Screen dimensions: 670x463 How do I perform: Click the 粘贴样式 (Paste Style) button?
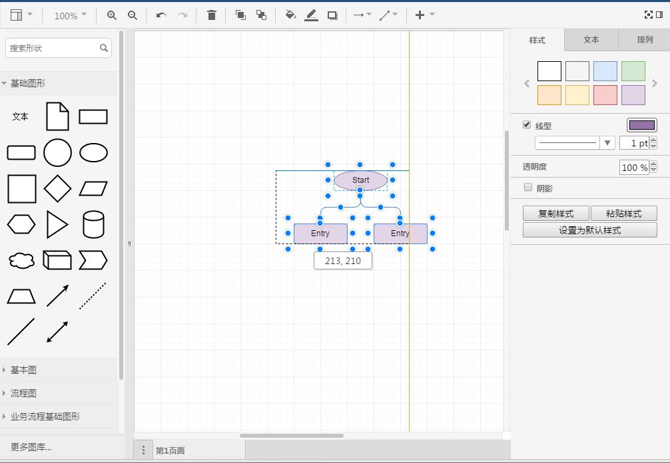tap(624, 213)
